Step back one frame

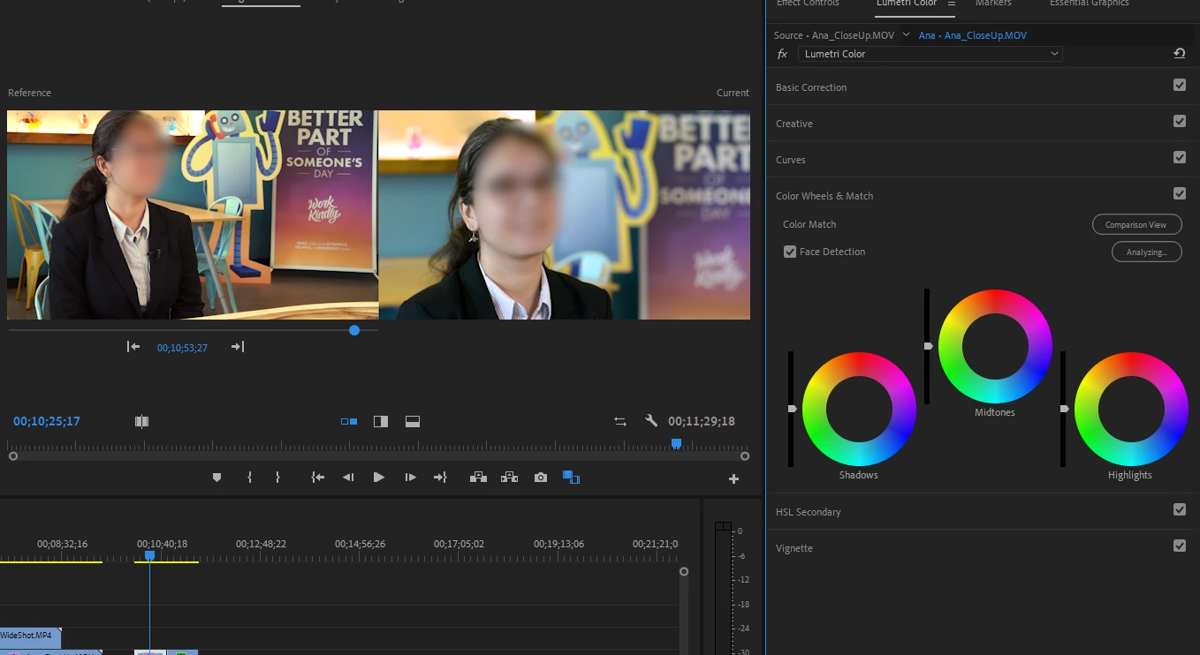(x=348, y=478)
